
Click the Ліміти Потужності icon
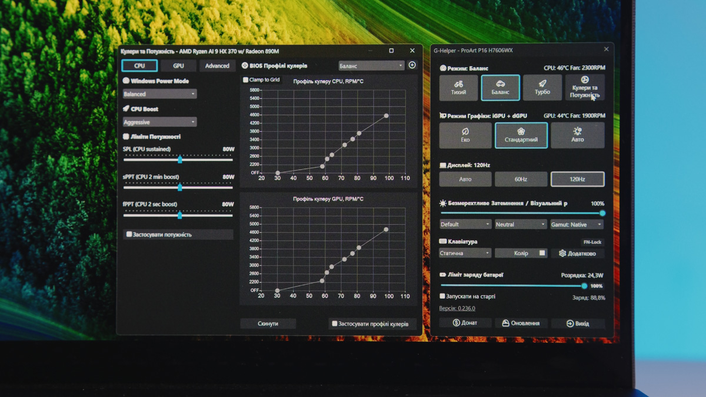click(126, 136)
